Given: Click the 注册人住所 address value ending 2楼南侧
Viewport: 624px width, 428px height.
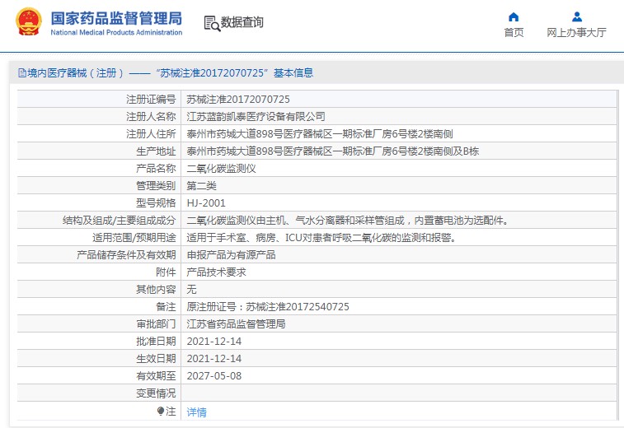Looking at the screenshot, I should [320, 134].
